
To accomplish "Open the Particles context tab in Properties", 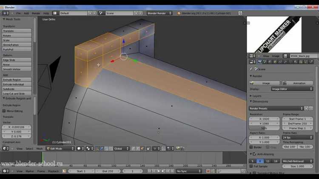I will click(x=306, y=62).
